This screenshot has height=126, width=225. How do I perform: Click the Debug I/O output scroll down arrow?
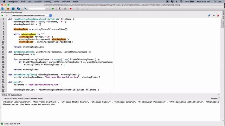pos(223,120)
